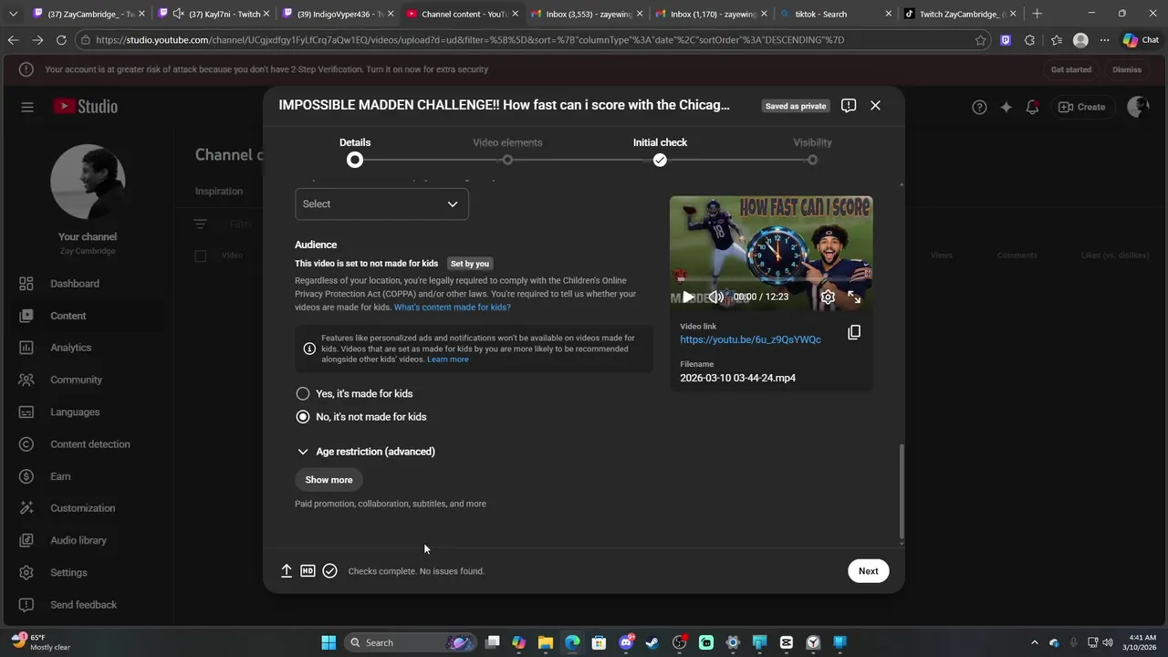Click the channel profile picture in sidebar
Screen dimensions: 1168x657
point(88,181)
